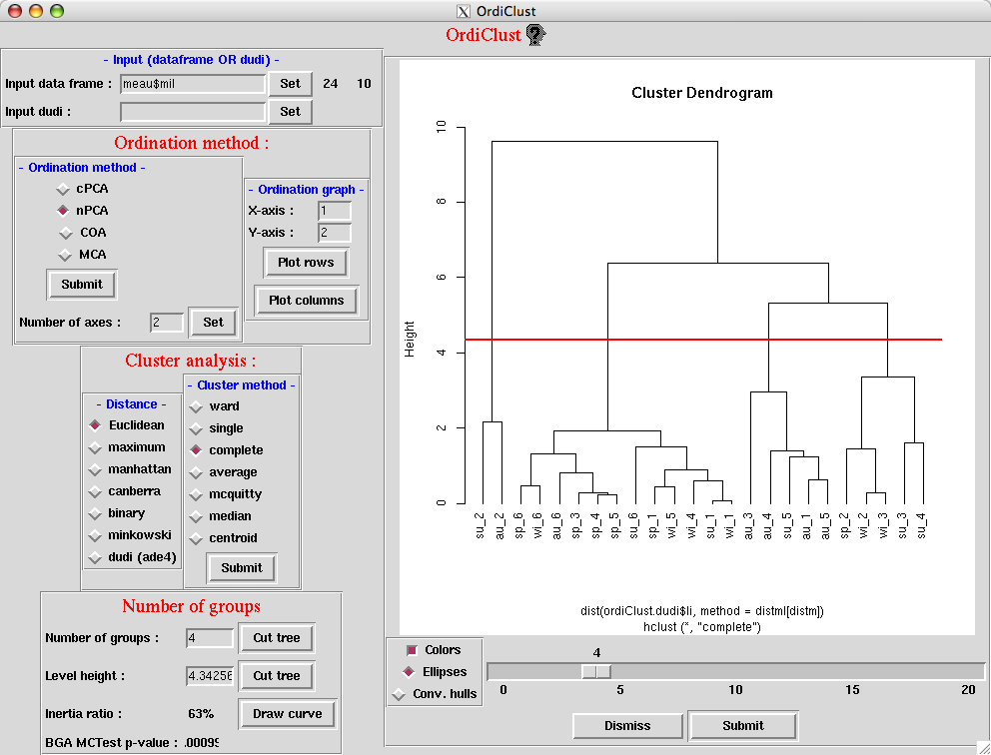The height and width of the screenshot is (755, 991).
Task: Click the OrdiClust logo icon in header
Action: pos(536,36)
